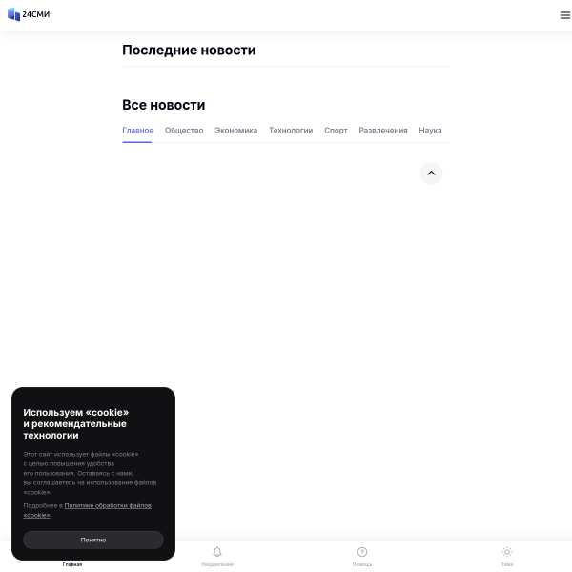The image size is (572, 572).
Task: Open the hamburger menu in the header
Action: click(x=565, y=15)
